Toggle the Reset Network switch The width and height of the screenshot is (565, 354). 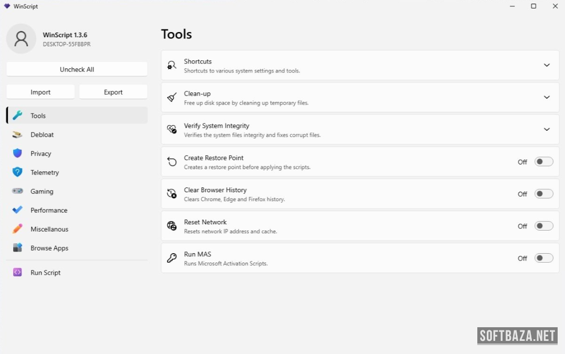click(x=543, y=226)
